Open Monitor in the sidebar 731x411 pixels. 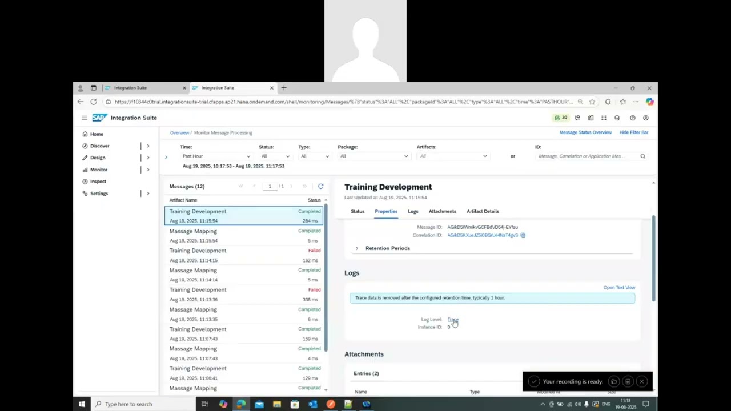tap(99, 170)
